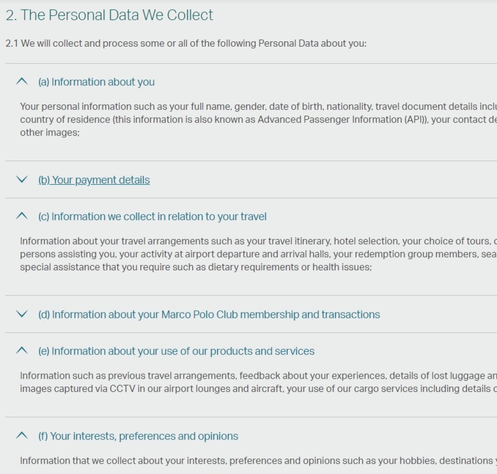Click the down chevron beside Your payment details
The height and width of the screenshot is (474, 497).
(x=22, y=180)
